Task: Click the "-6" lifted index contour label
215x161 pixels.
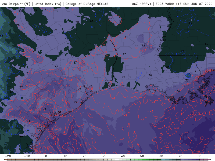Action: click(66, 144)
